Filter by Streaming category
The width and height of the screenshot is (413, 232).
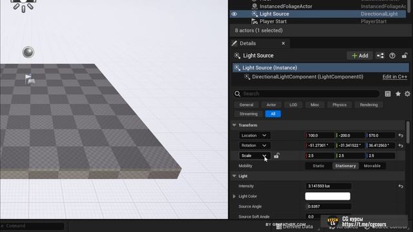[248, 114]
